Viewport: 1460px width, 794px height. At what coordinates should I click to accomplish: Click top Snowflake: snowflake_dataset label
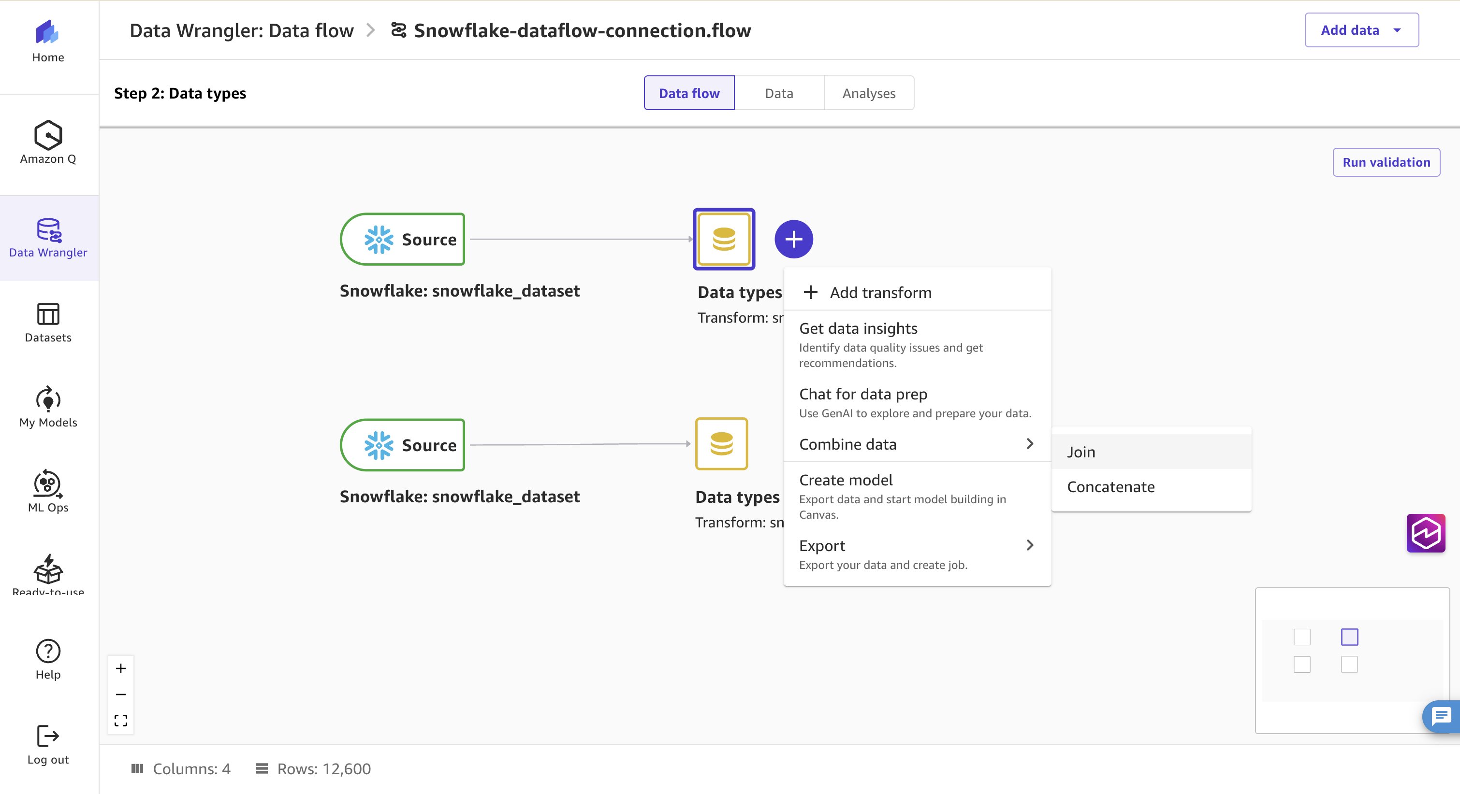(x=460, y=291)
